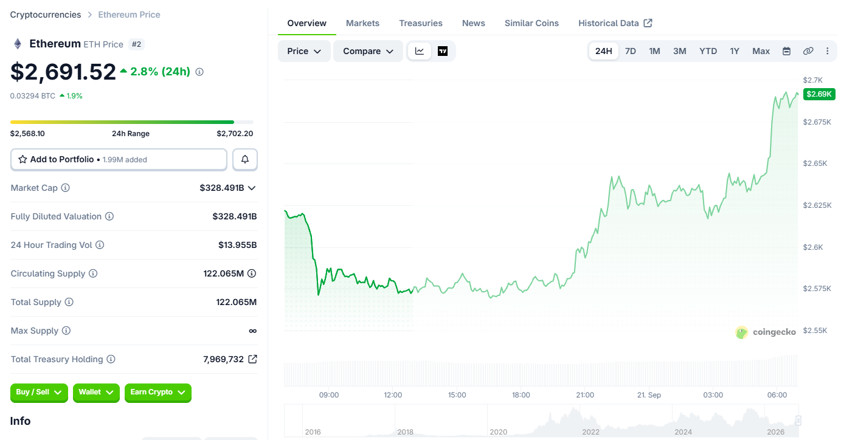This screenshot has width=841, height=440.
Task: Click the $13.955B trading volume value
Action: [x=238, y=245]
